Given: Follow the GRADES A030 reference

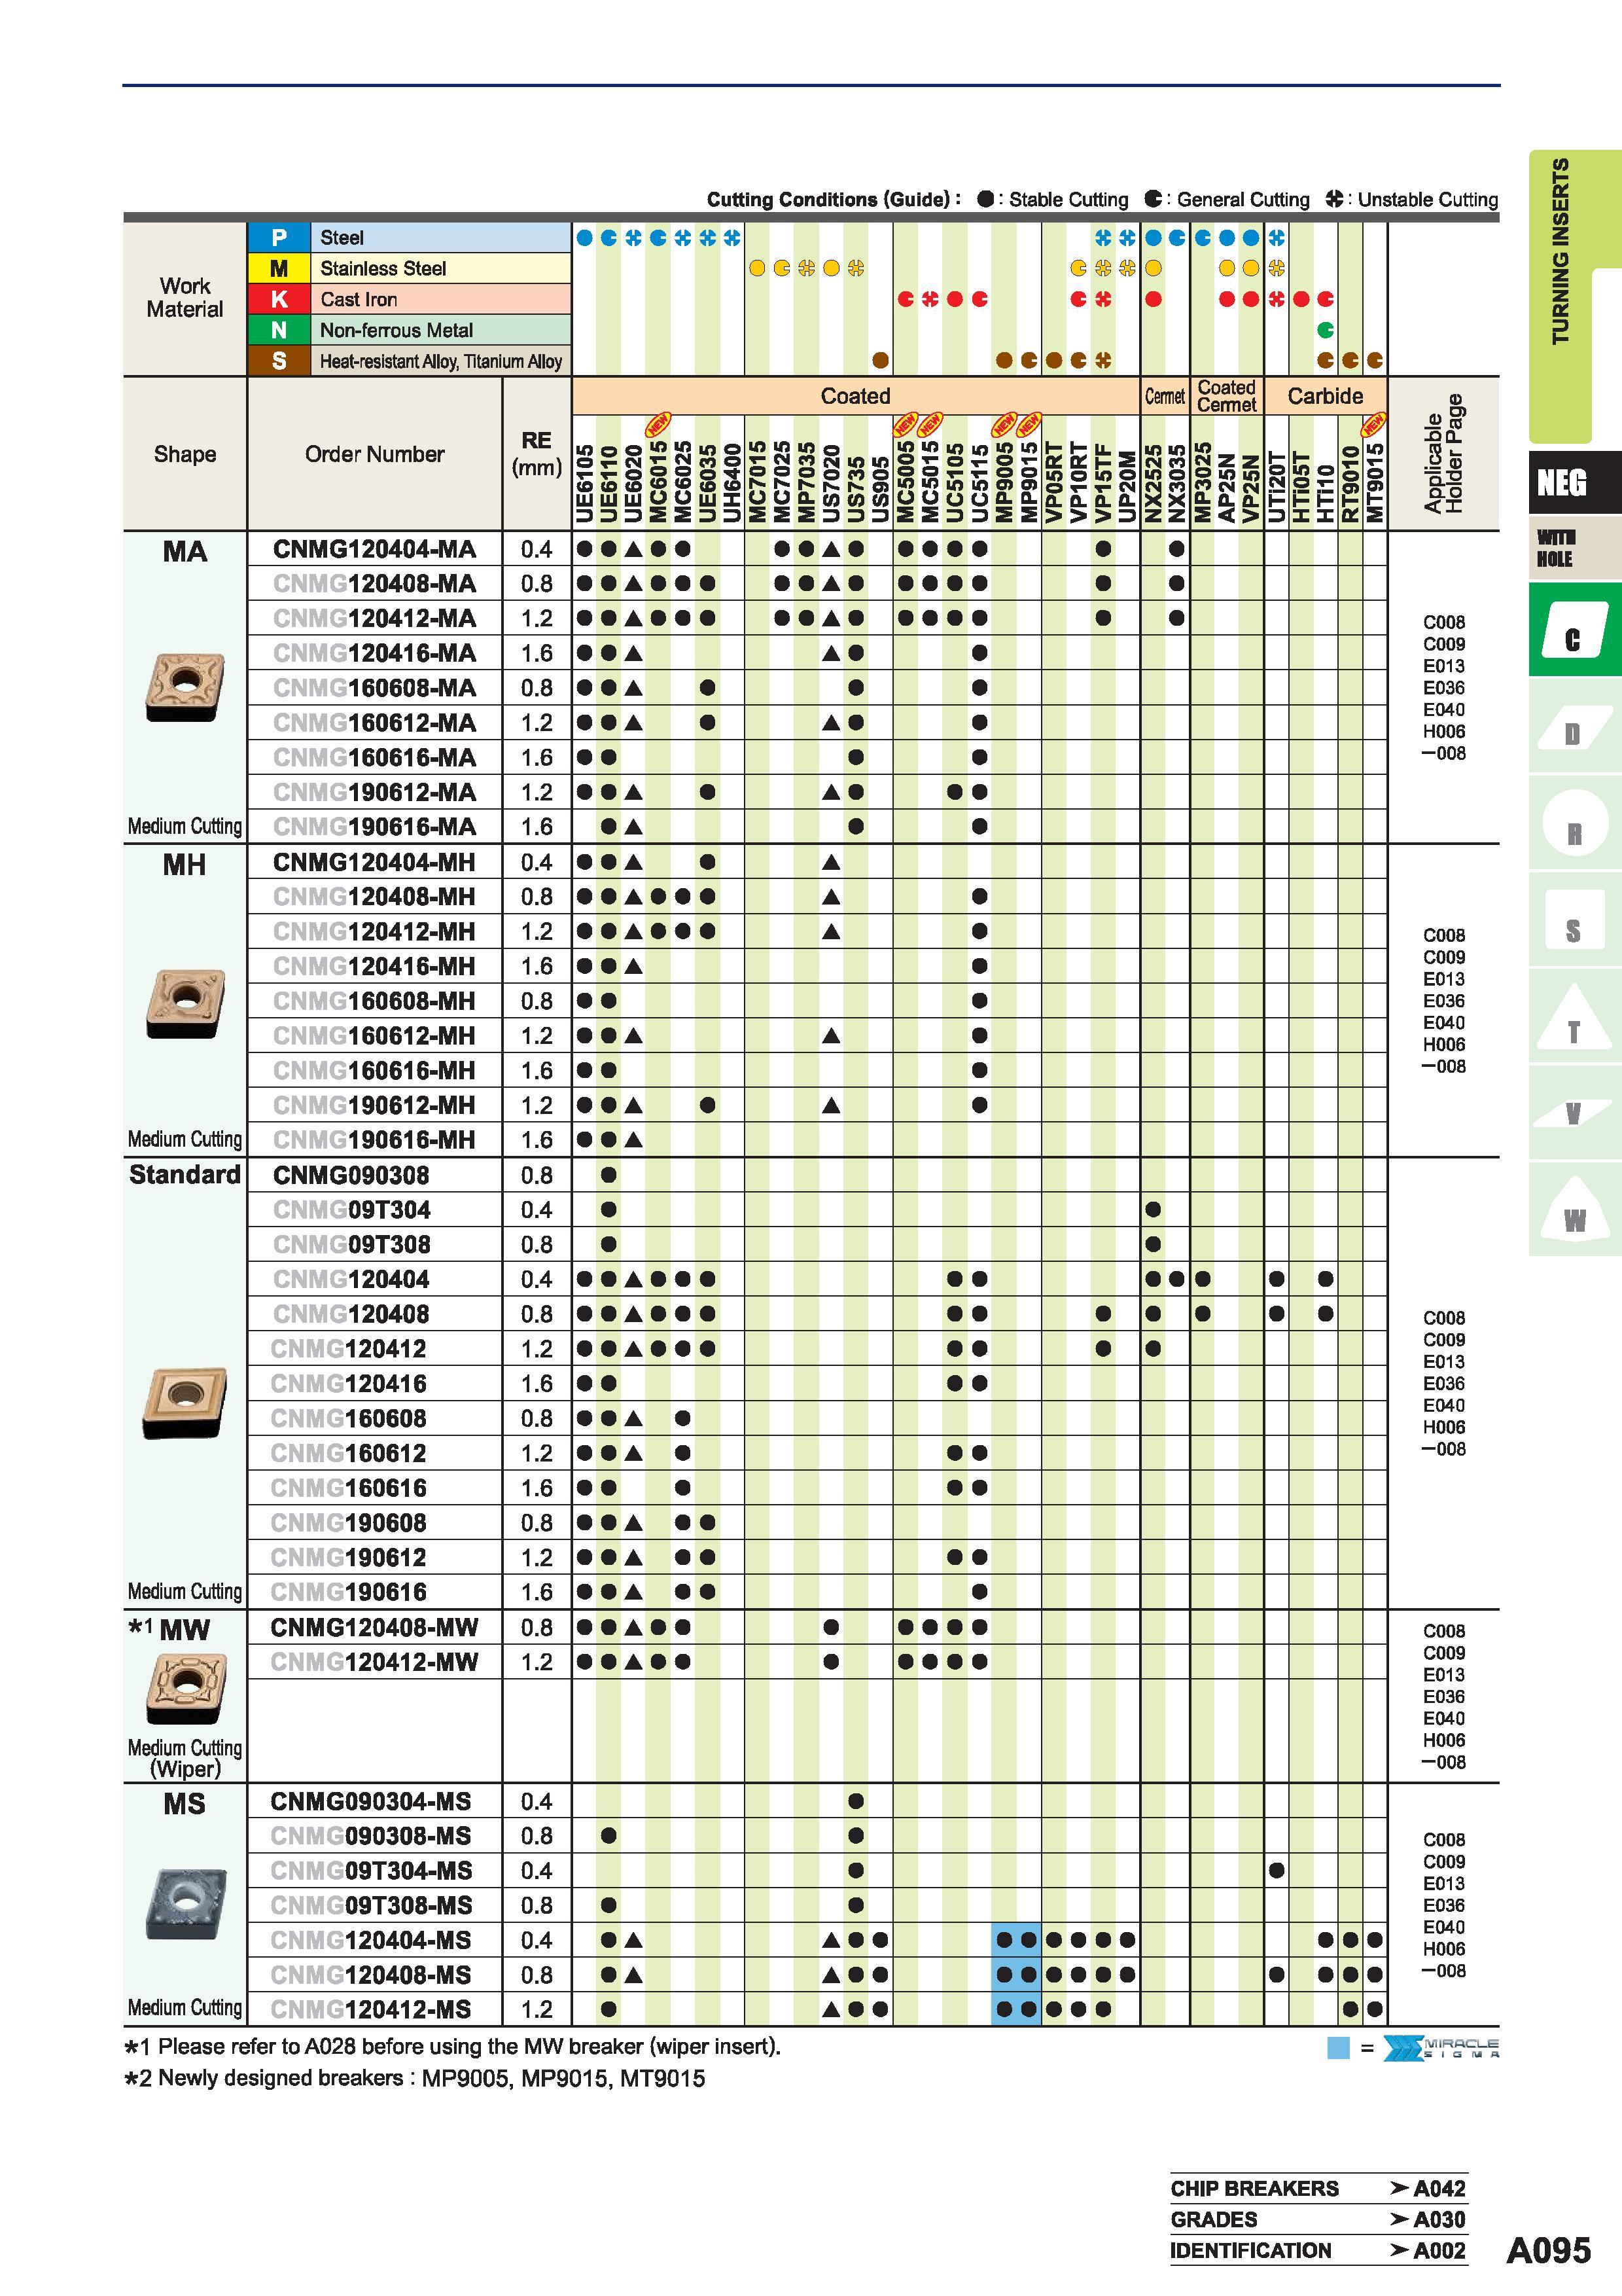Looking at the screenshot, I should tap(1318, 2220).
